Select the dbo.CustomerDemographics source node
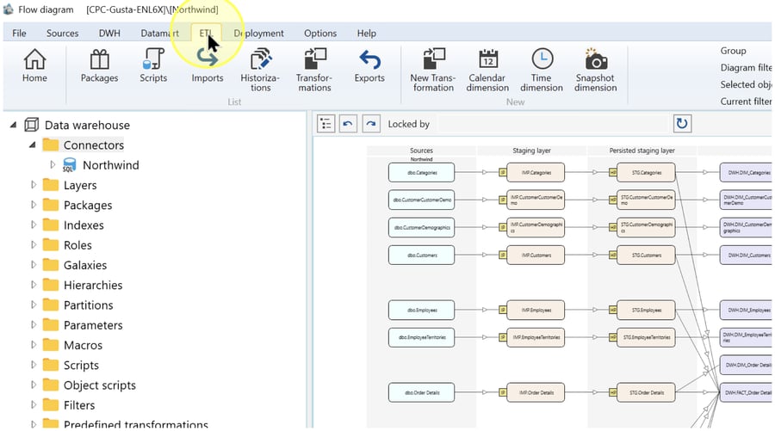Screen dimensions: 775x431 [422, 228]
